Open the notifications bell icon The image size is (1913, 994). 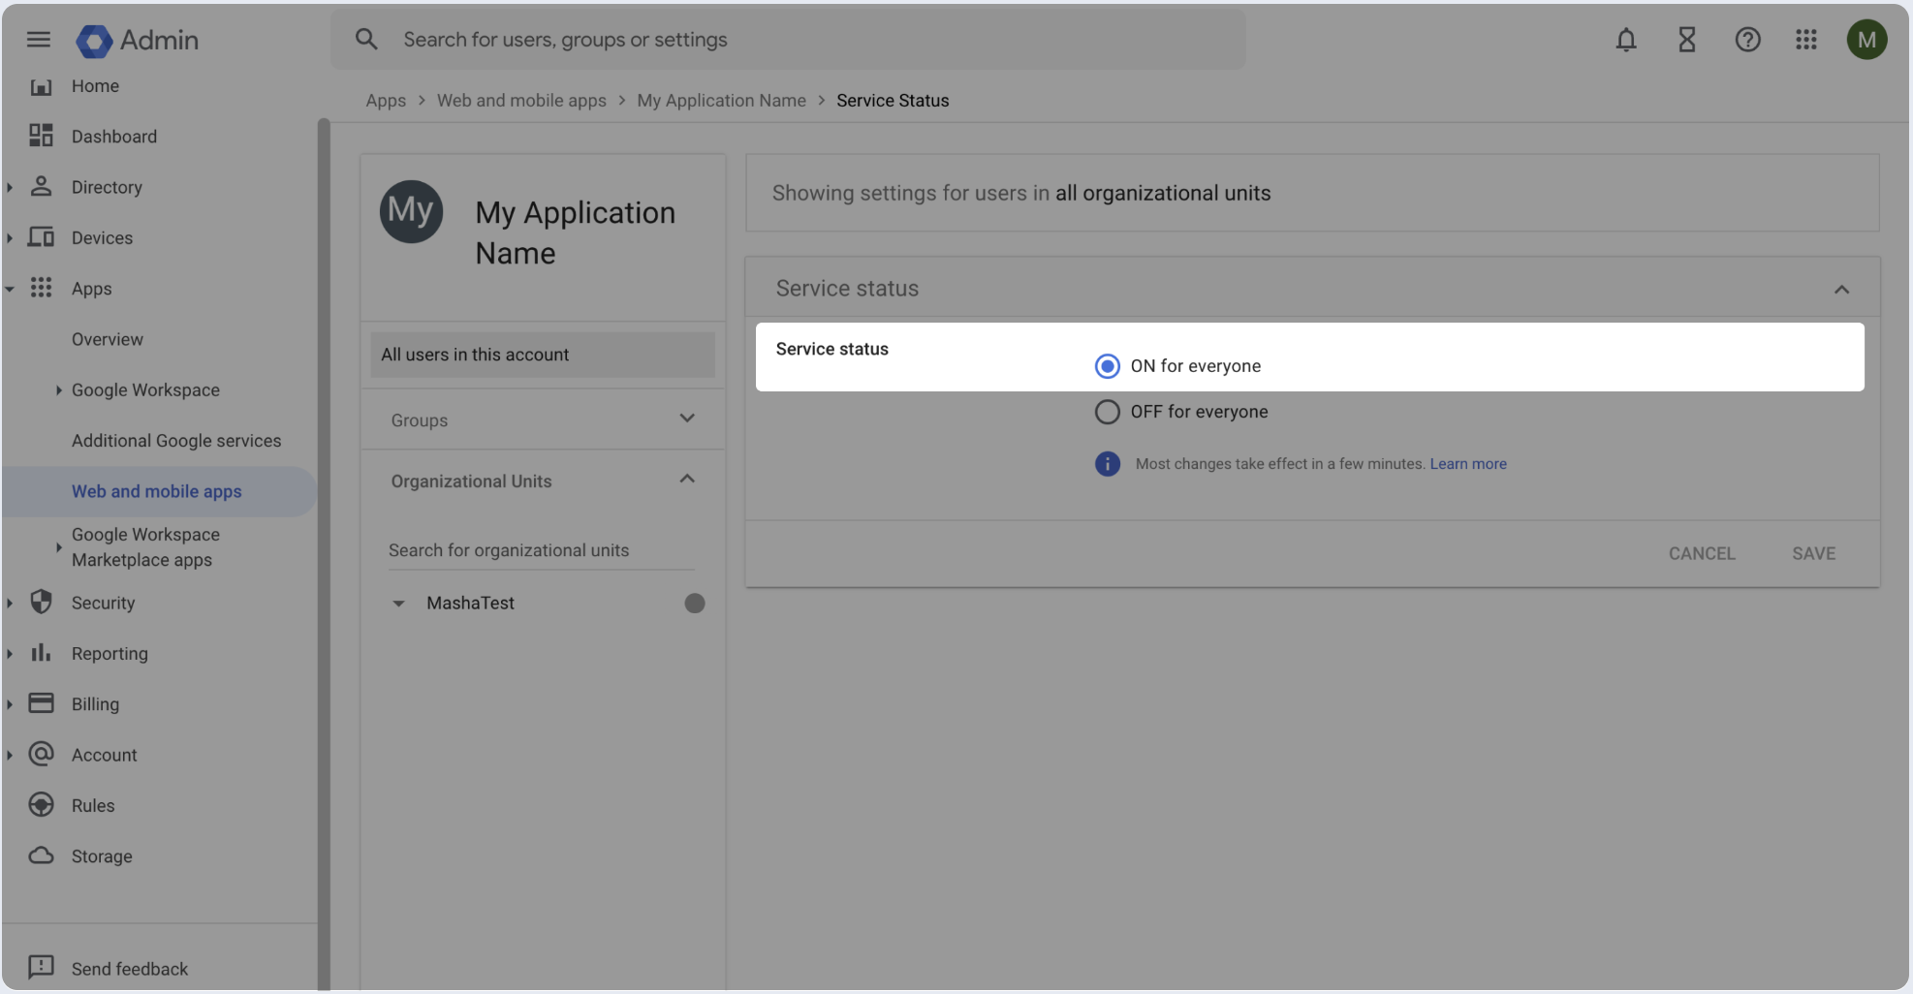click(1625, 40)
